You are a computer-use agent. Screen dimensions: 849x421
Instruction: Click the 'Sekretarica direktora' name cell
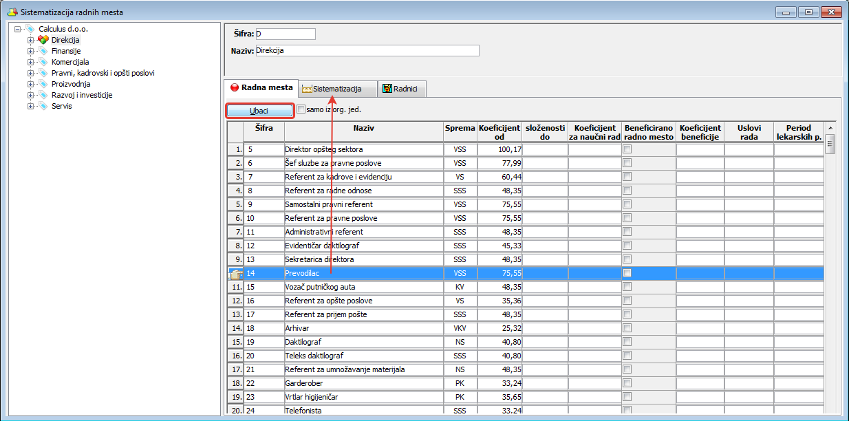pyautogui.click(x=364, y=259)
